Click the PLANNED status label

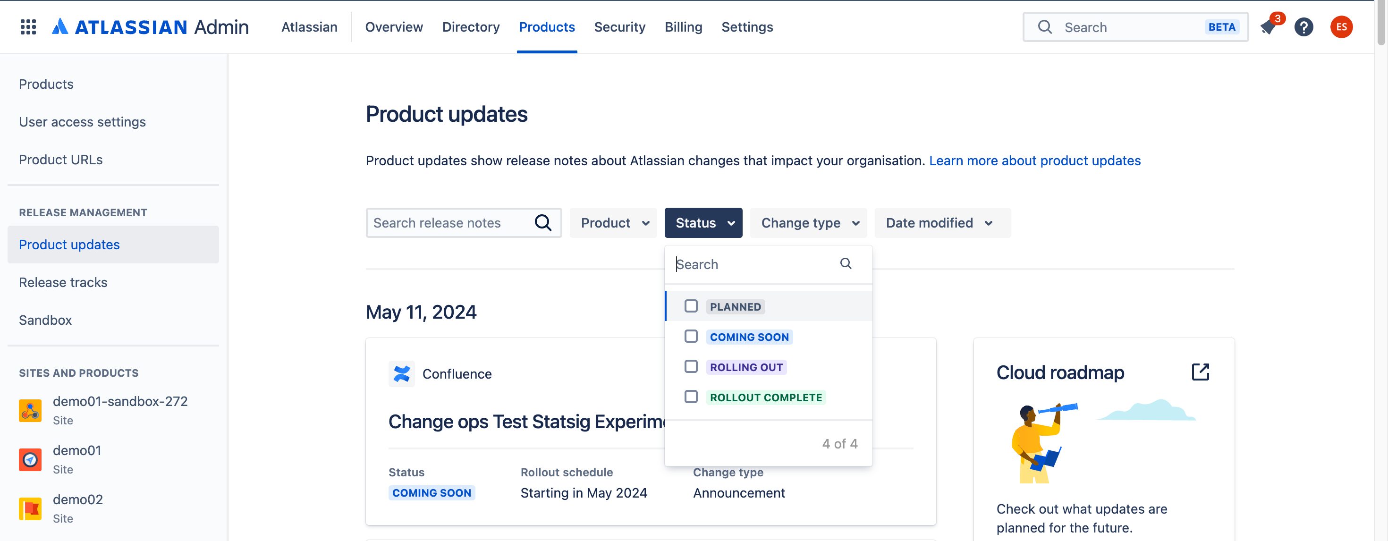click(735, 306)
